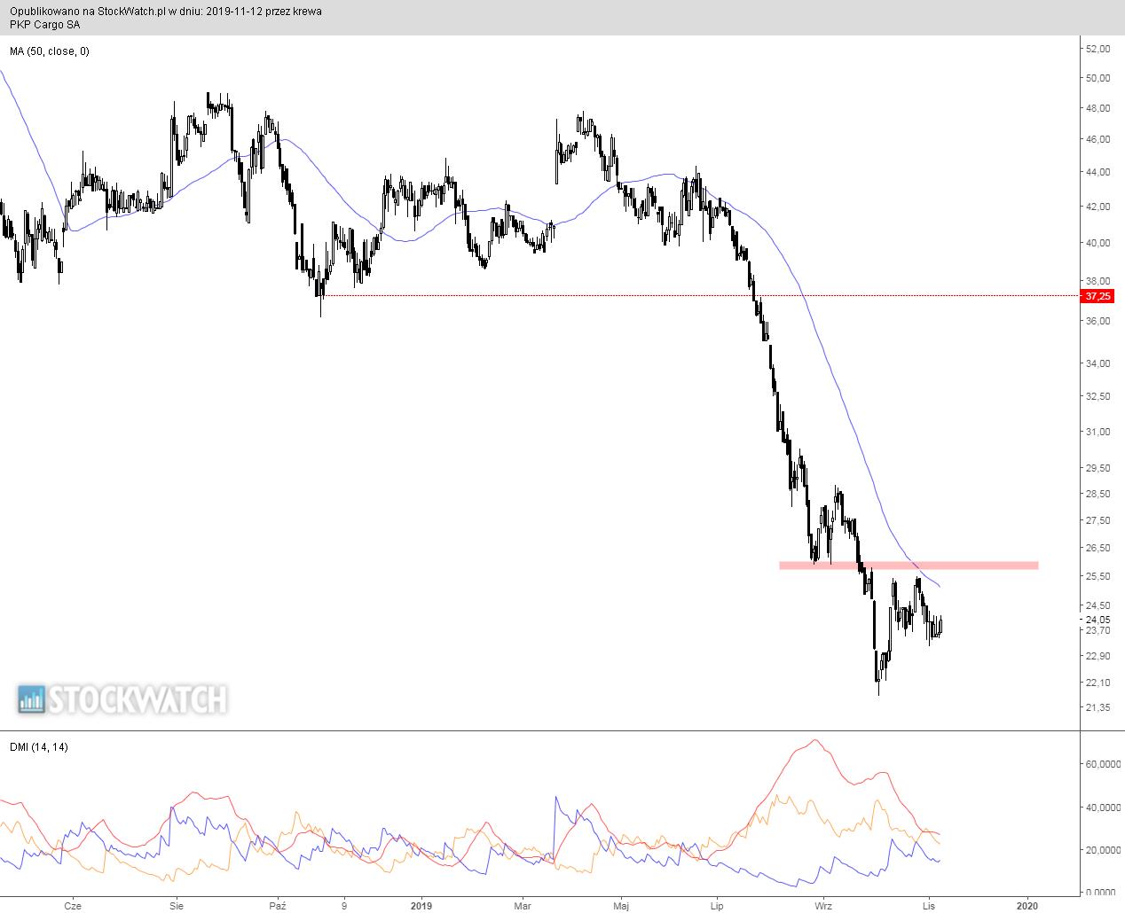
Task: Click the 22,90 price axis label
Action: 1097,656
